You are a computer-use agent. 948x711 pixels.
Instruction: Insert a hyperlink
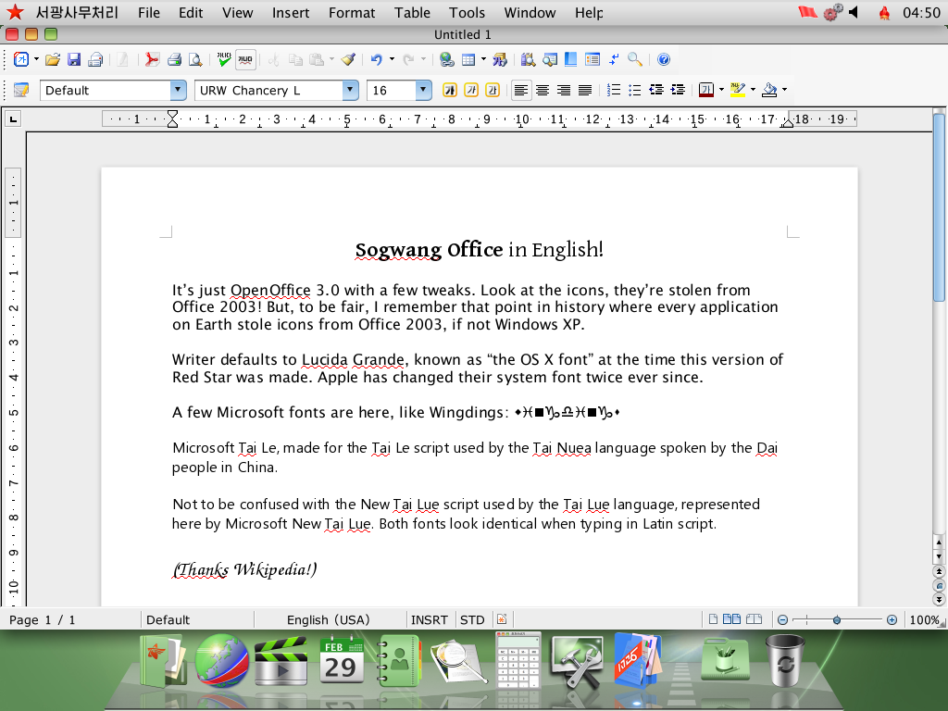click(x=447, y=59)
